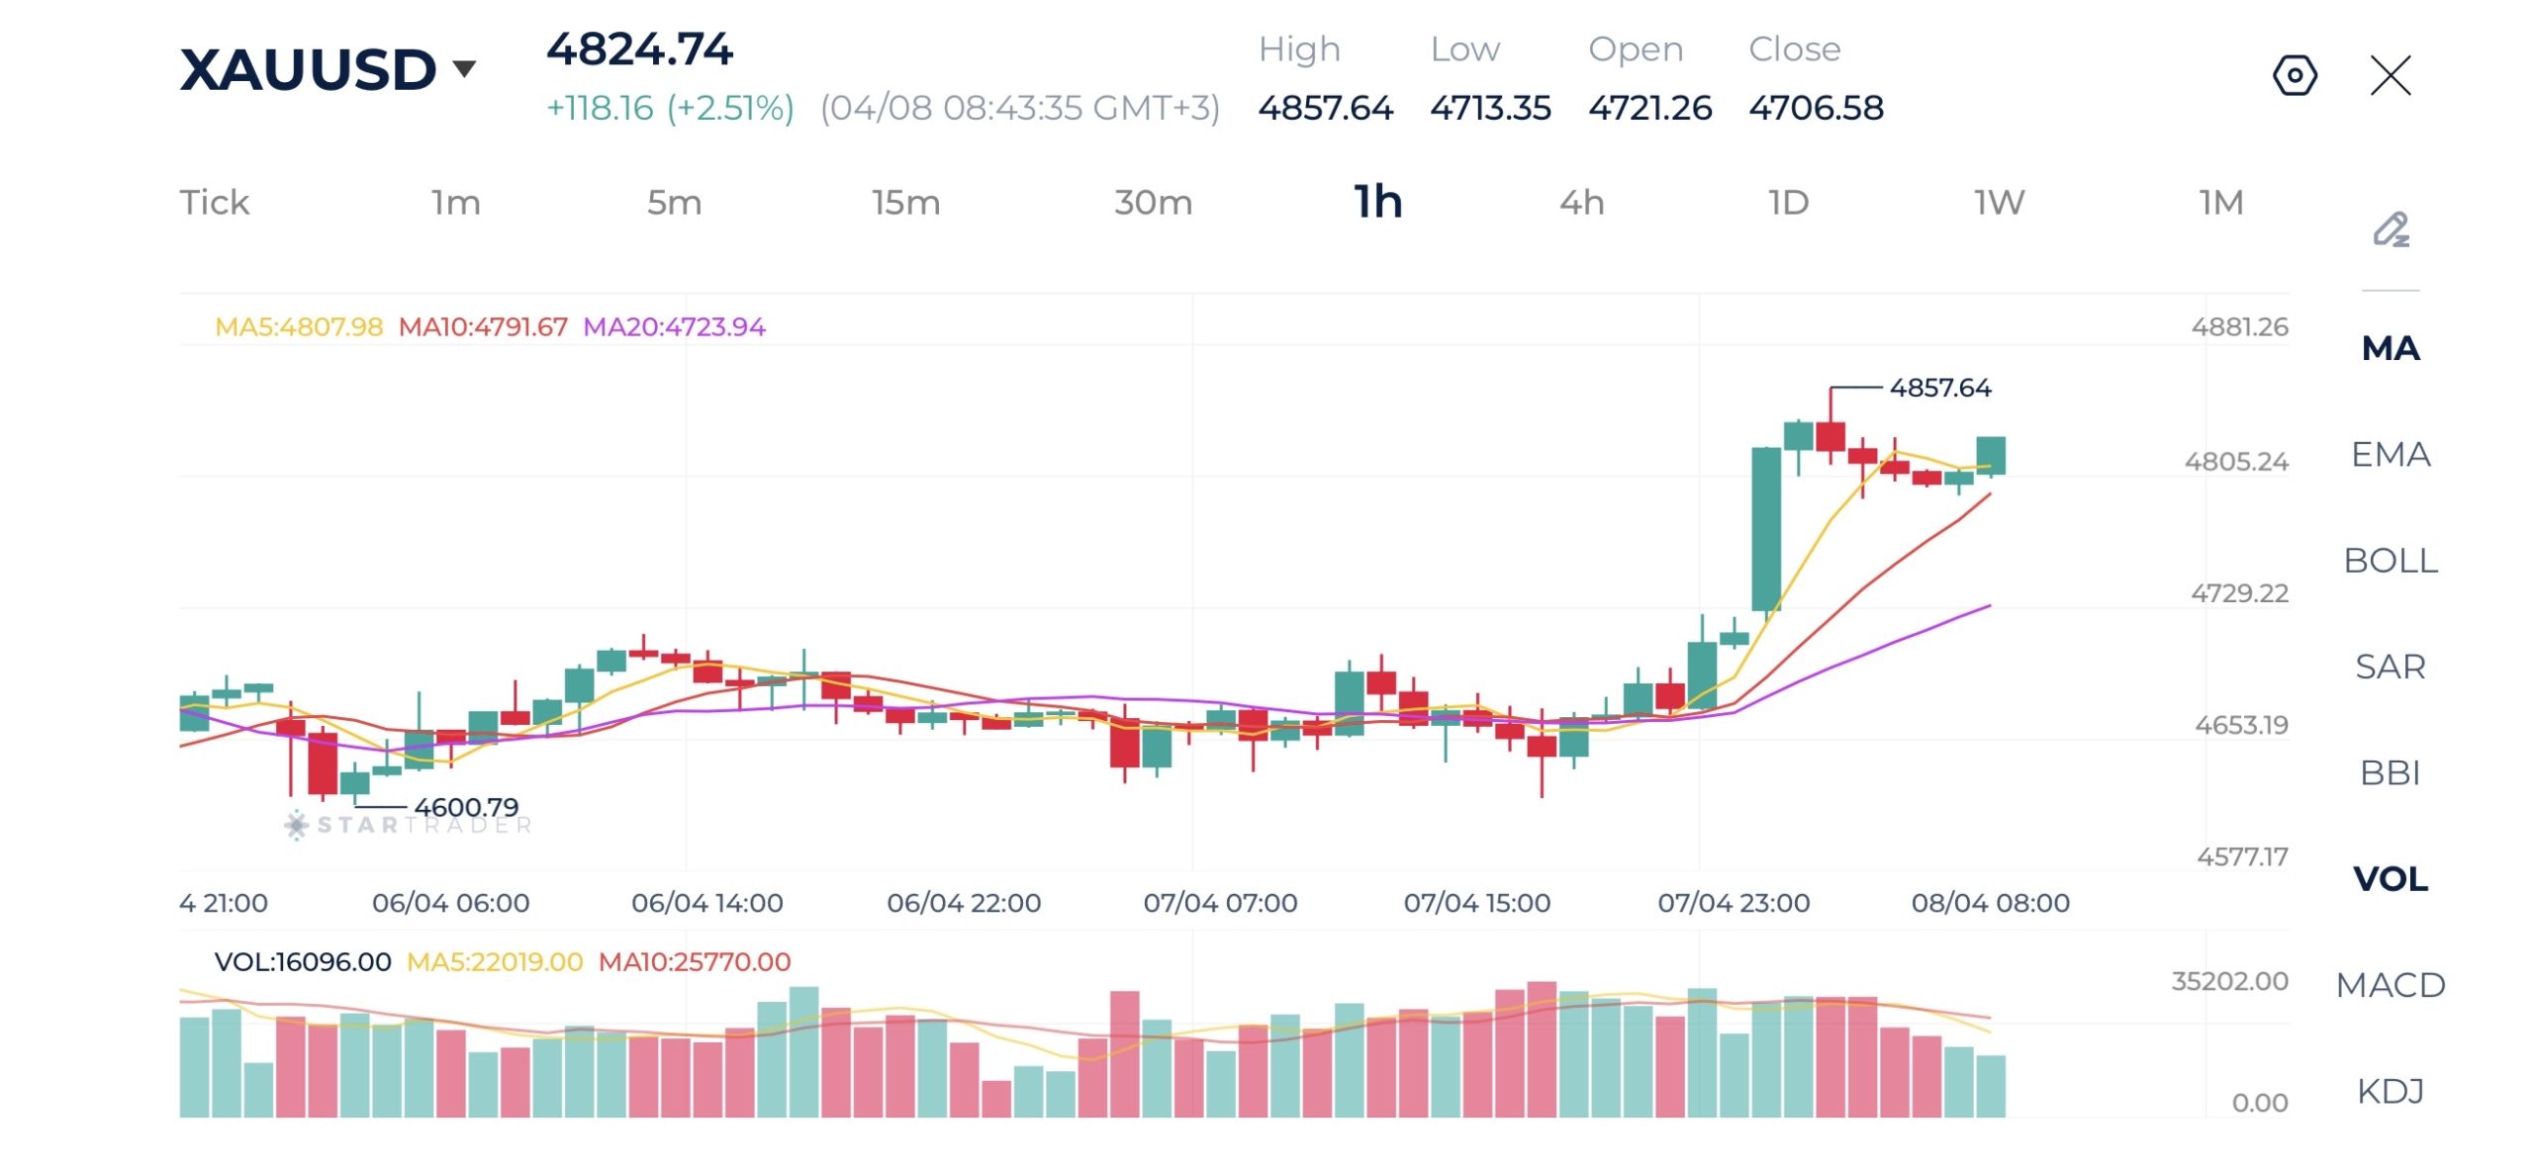Close the chart with X icon

click(2391, 75)
